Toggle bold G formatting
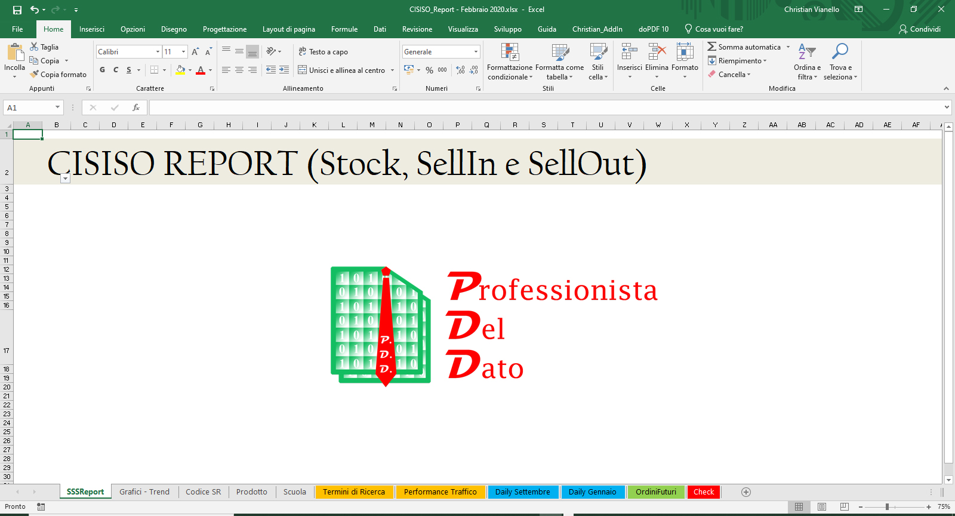 (103, 70)
